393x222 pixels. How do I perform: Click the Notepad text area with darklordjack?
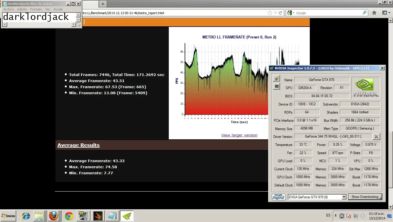(x=39, y=17)
